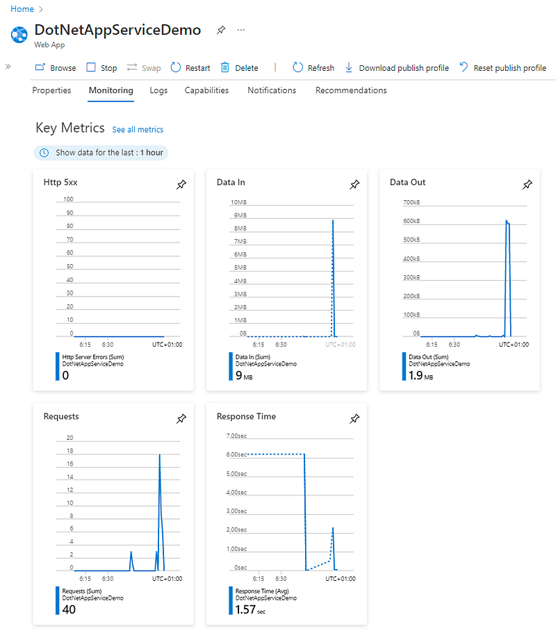Screen dimensions: 556x633
Task: Refresh the overview page
Action: pos(313,68)
